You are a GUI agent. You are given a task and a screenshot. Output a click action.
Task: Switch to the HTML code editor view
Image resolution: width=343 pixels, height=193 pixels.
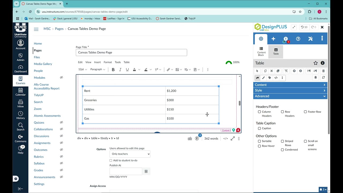[x=226, y=139]
